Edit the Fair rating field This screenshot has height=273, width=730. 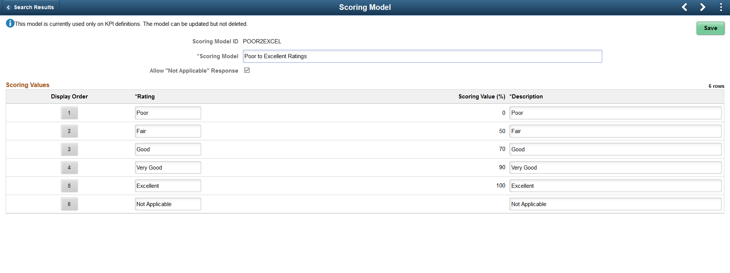(168, 131)
